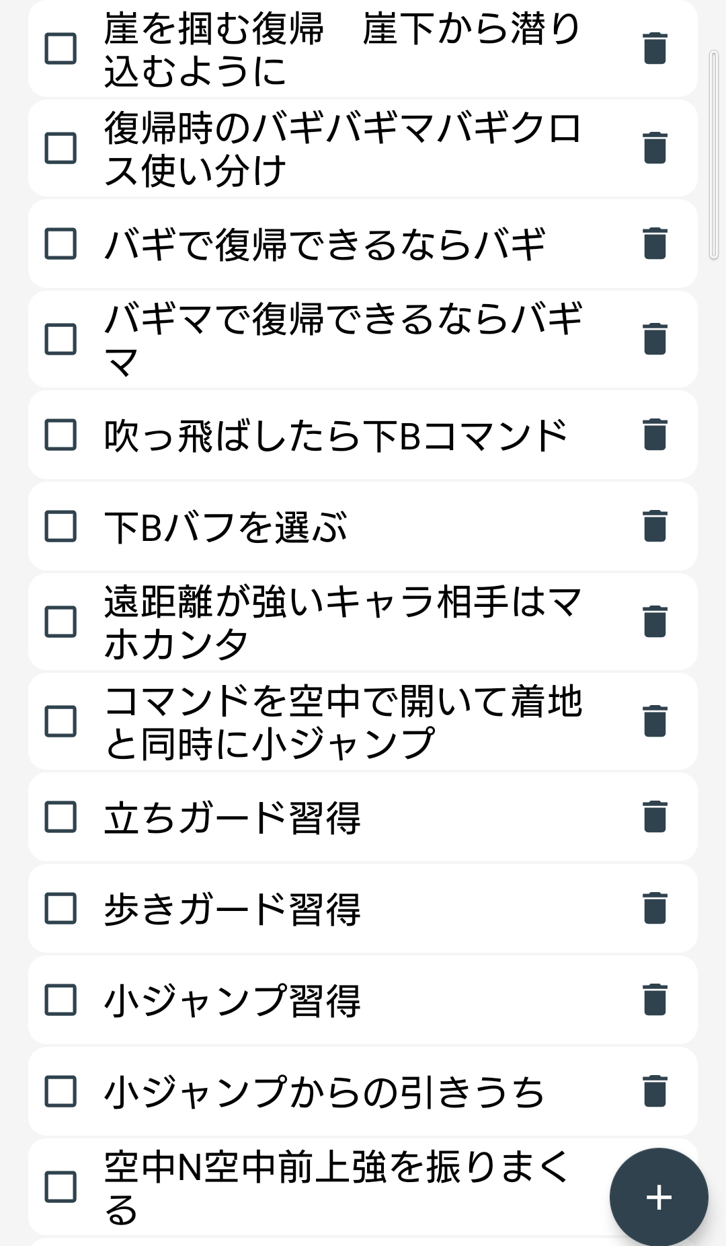The width and height of the screenshot is (726, 1246).
Task: Delete the 歩きガード習得 task
Action: [655, 908]
